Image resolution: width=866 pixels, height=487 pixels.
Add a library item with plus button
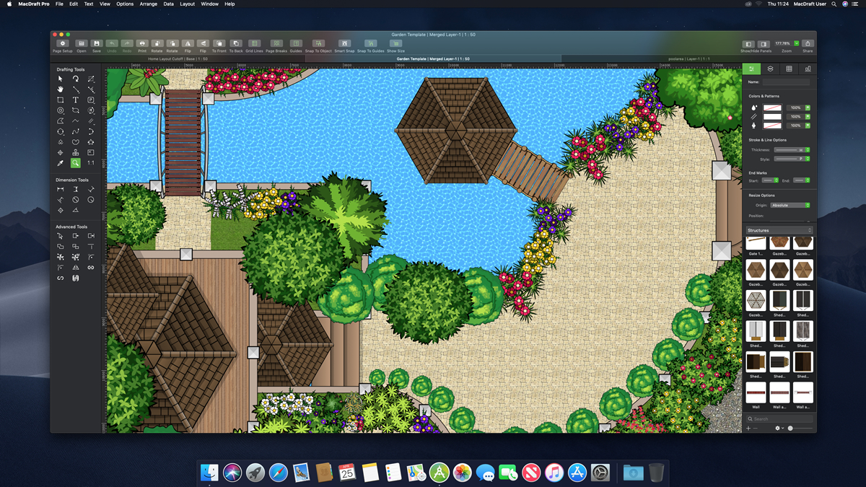pyautogui.click(x=748, y=429)
